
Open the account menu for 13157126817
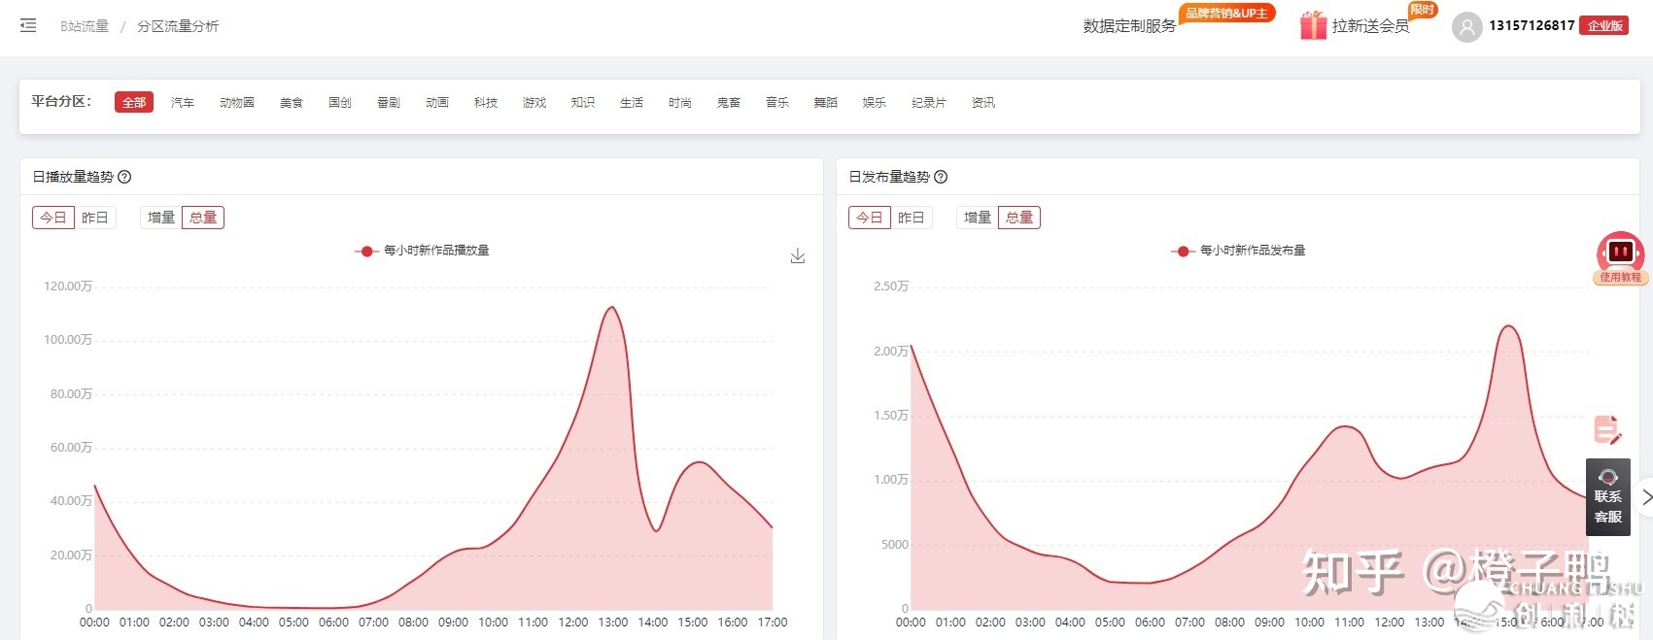(1532, 26)
